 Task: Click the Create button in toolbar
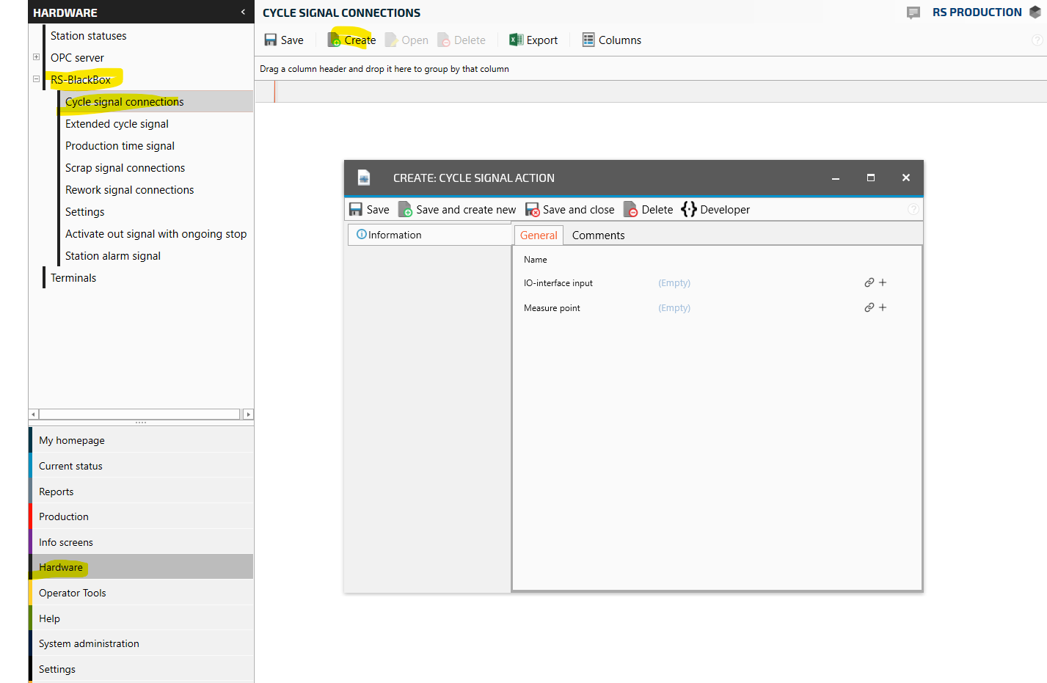[x=351, y=40]
